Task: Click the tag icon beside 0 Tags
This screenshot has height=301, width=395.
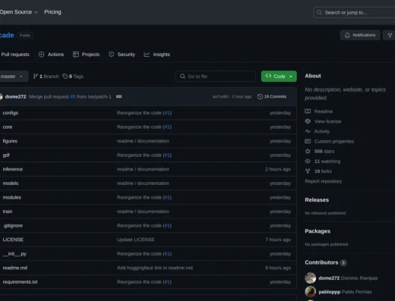Action: point(65,76)
